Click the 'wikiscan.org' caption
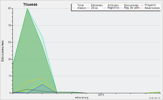Image resolution: width=163 pixels, height=100 pixels. (x=81, y=98)
